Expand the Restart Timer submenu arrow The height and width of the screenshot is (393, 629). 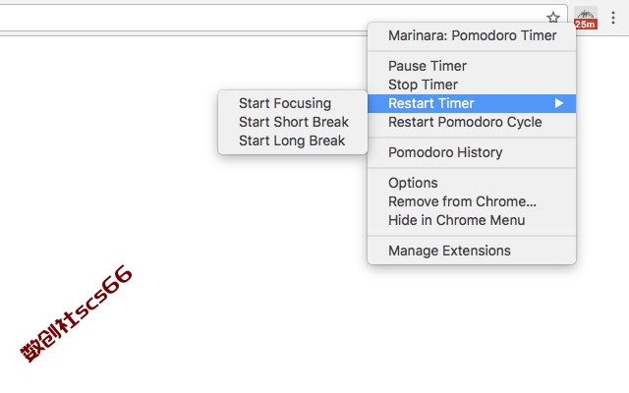(559, 103)
